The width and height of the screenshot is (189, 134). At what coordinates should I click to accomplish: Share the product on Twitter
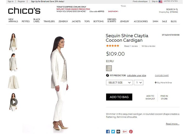[x=113, y=131]
